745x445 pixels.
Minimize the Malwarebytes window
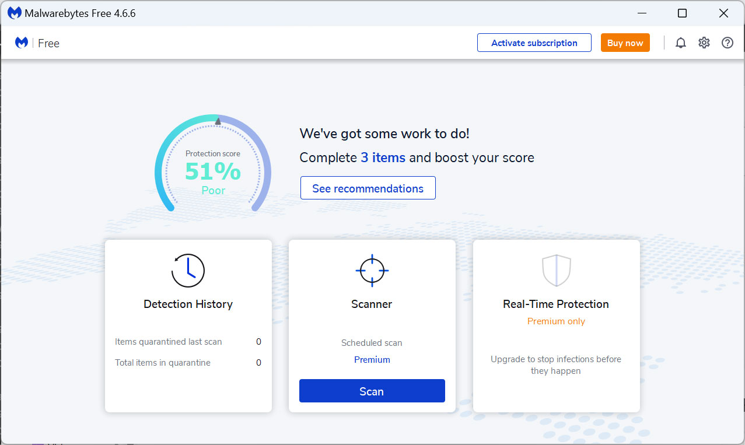642,13
